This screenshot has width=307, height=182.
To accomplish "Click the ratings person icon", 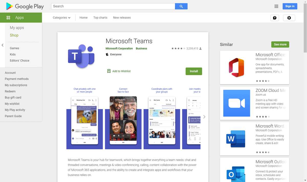I will click(x=201, y=49).
